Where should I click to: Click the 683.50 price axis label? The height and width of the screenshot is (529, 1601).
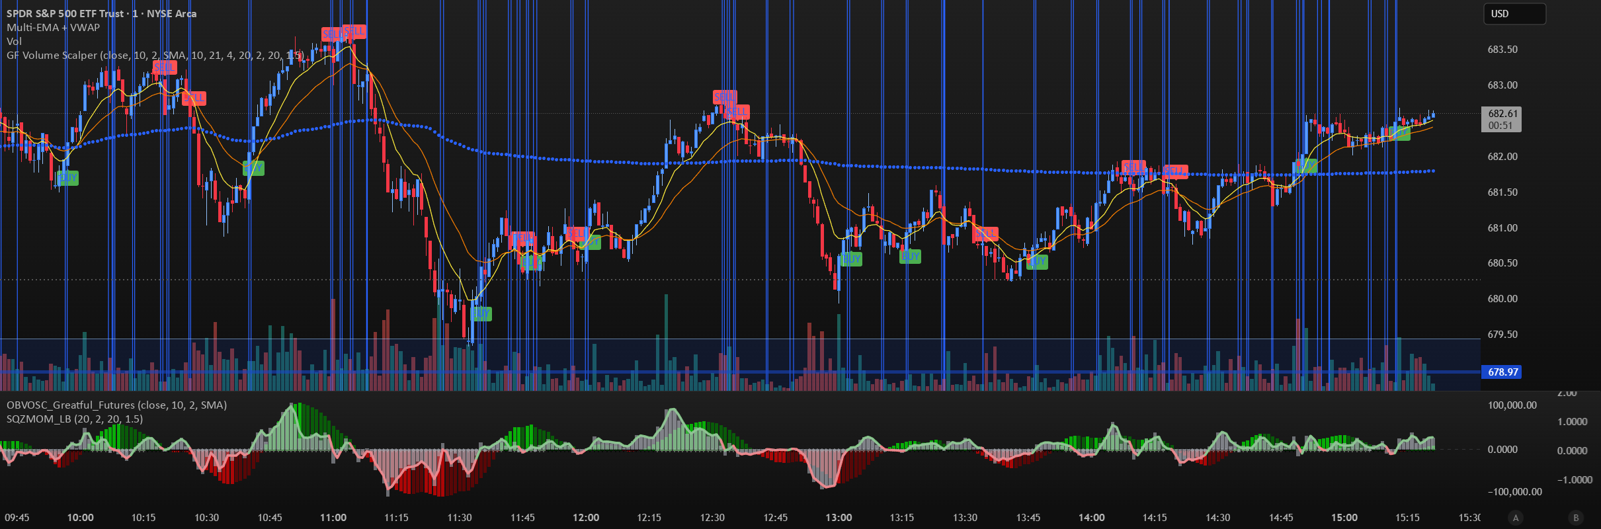(1502, 50)
